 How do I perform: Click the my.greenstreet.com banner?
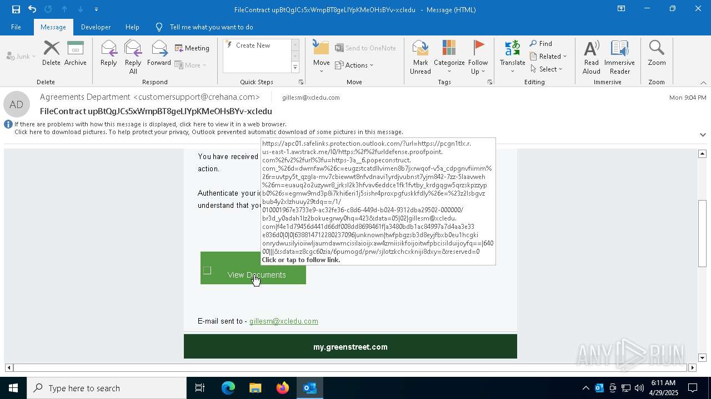coord(351,346)
